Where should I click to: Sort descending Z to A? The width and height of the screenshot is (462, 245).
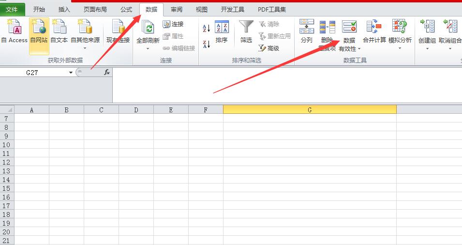[x=206, y=44]
